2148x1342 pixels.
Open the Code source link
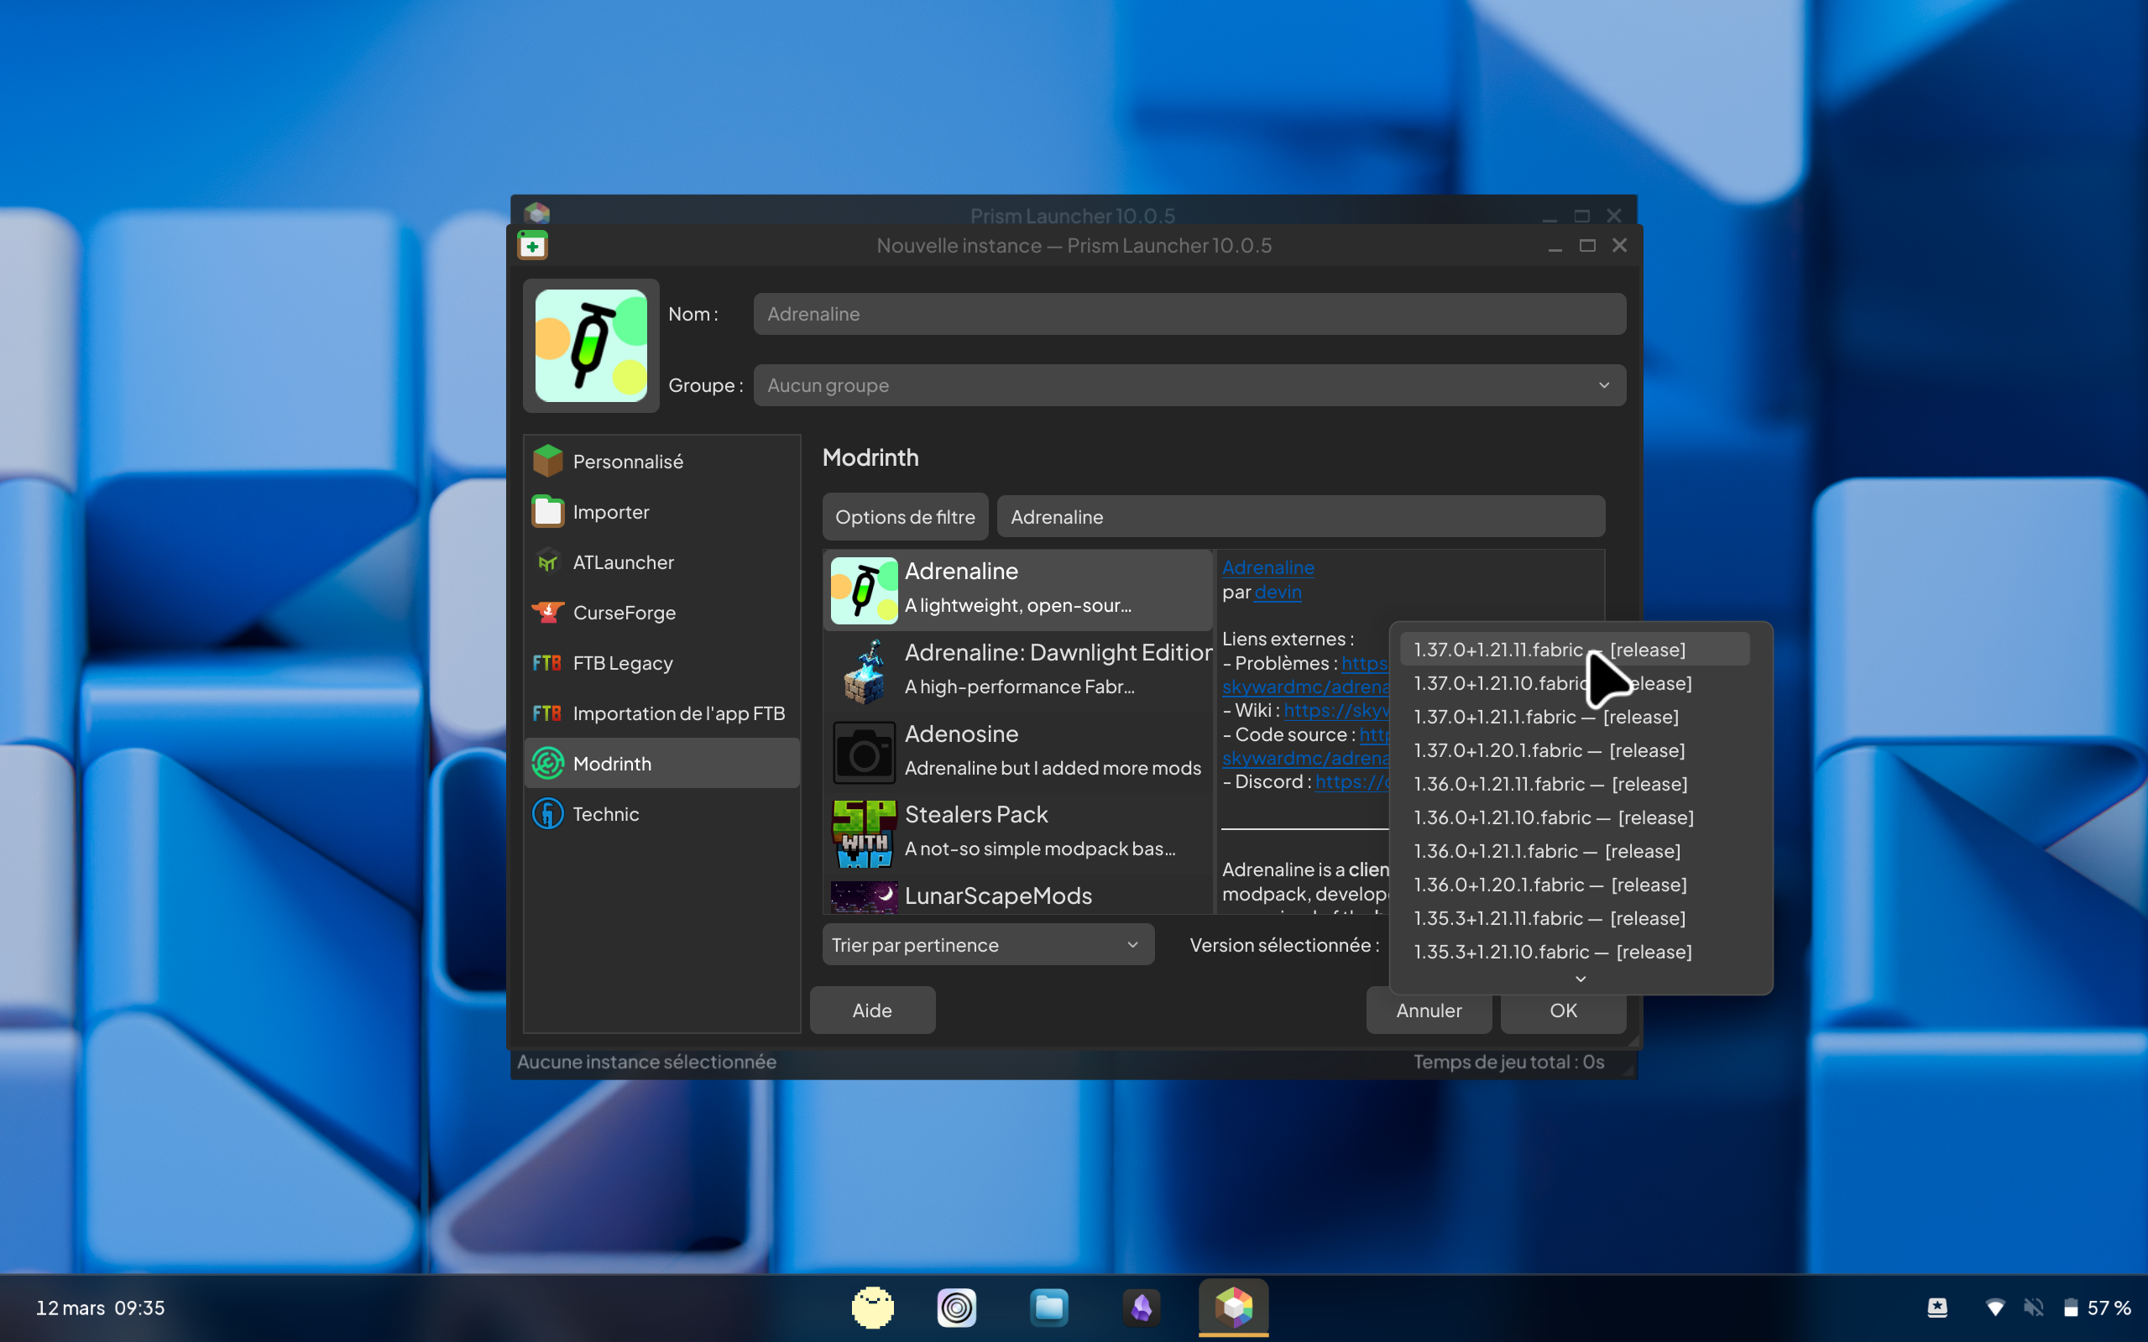[1374, 735]
